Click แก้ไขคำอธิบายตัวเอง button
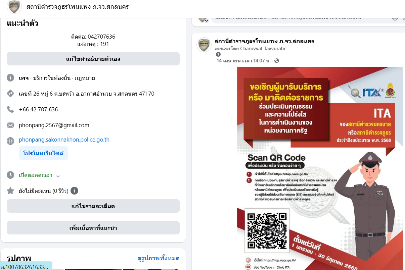 [x=93, y=59]
